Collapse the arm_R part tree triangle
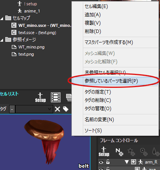 coord(127,162)
